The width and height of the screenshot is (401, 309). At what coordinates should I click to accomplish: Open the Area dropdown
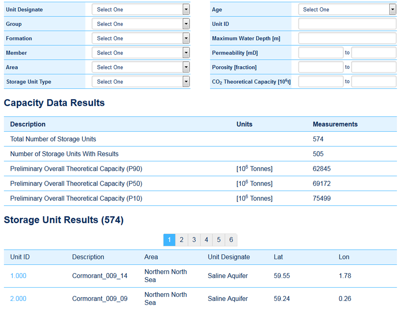pyautogui.click(x=141, y=67)
